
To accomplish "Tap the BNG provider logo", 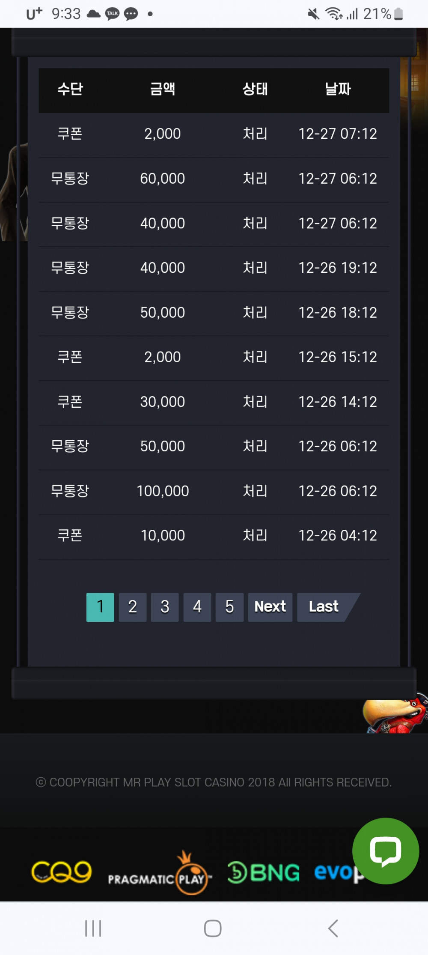I will pos(263,872).
